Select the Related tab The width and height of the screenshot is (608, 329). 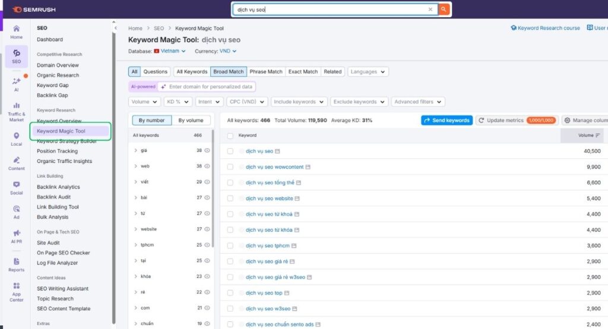pos(332,72)
